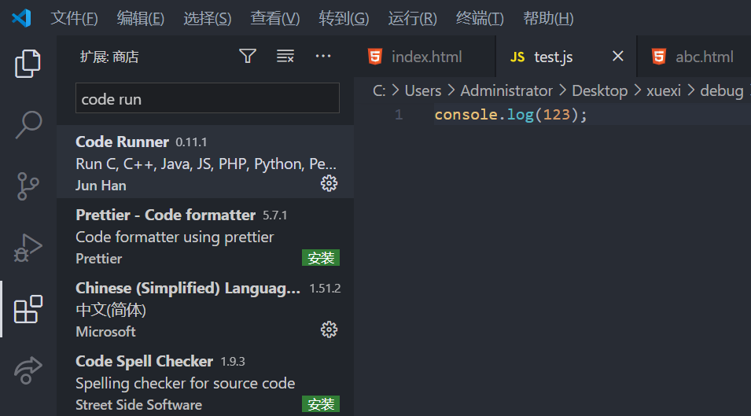This screenshot has width=751, height=416.
Task: Open the manage gear for Code Runner
Action: point(329,183)
